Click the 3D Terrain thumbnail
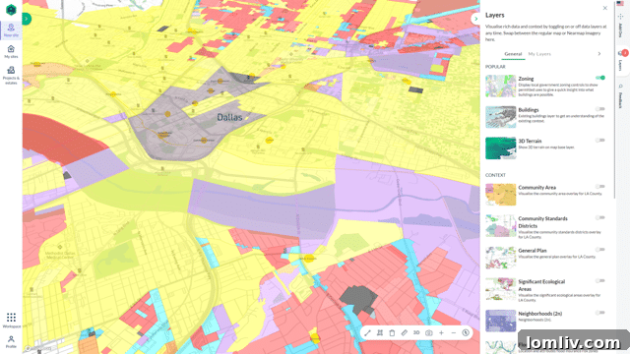Viewport: 630px width, 354px height. coord(501,148)
